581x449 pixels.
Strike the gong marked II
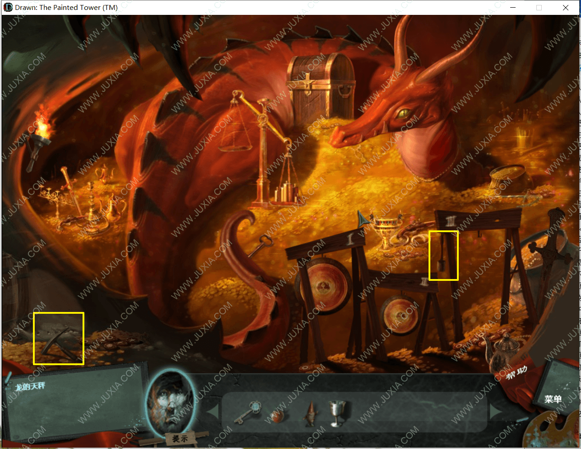coord(401,315)
